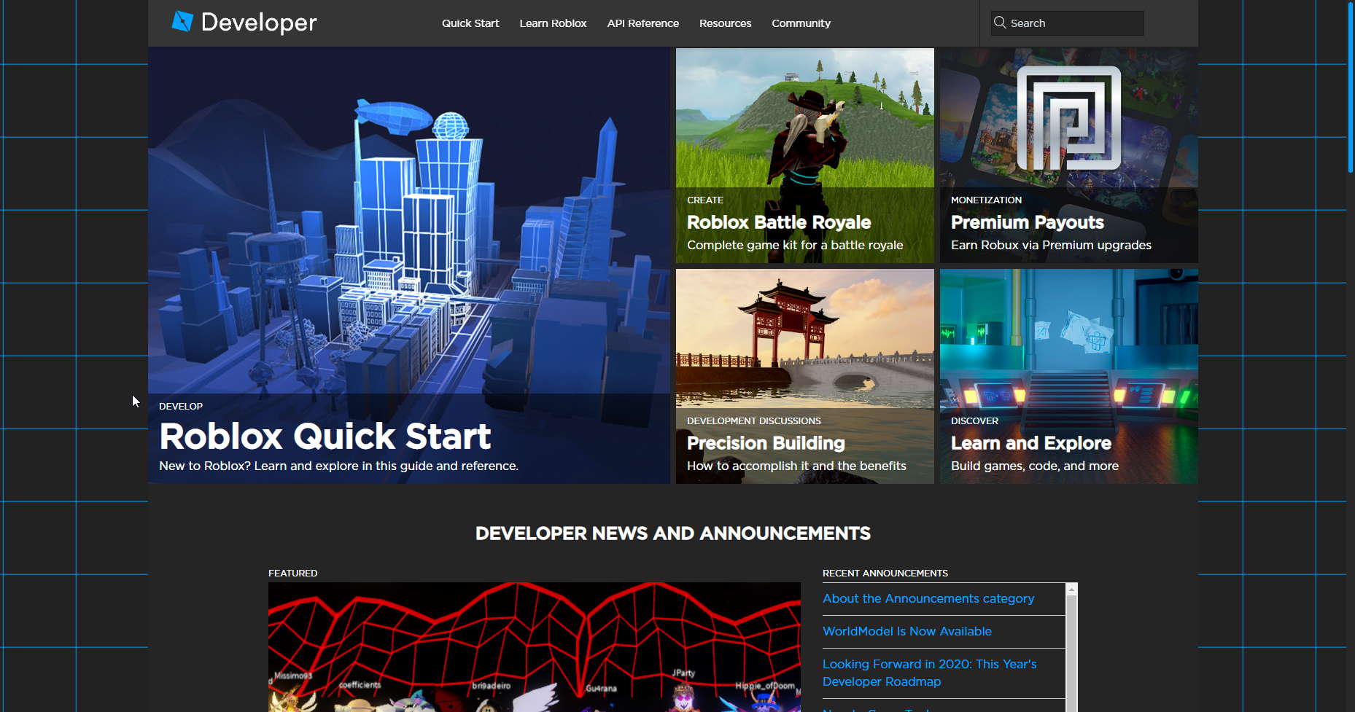Click the FEATURED section label
This screenshot has width=1355, height=712.
tap(292, 573)
